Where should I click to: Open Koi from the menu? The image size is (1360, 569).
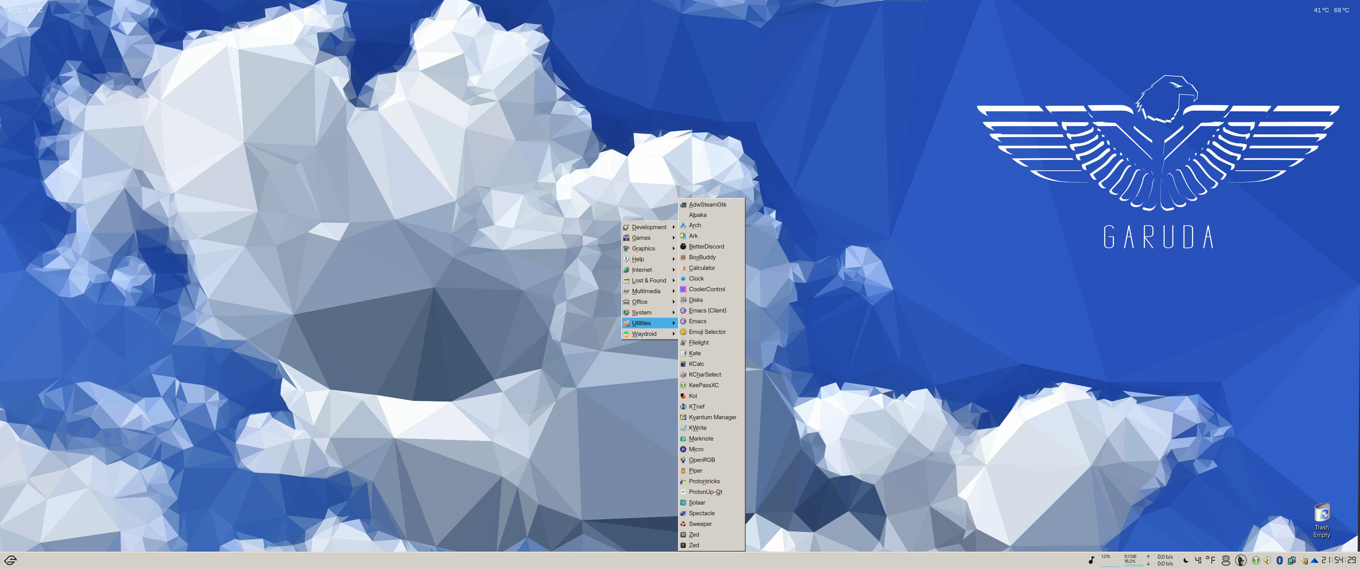[x=711, y=396]
